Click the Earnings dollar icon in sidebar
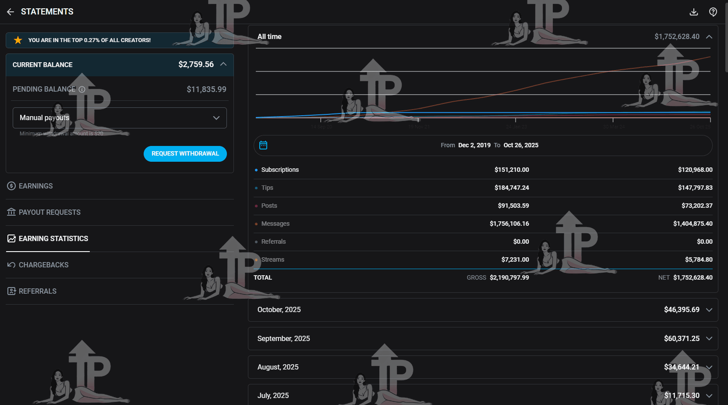 pyautogui.click(x=11, y=186)
